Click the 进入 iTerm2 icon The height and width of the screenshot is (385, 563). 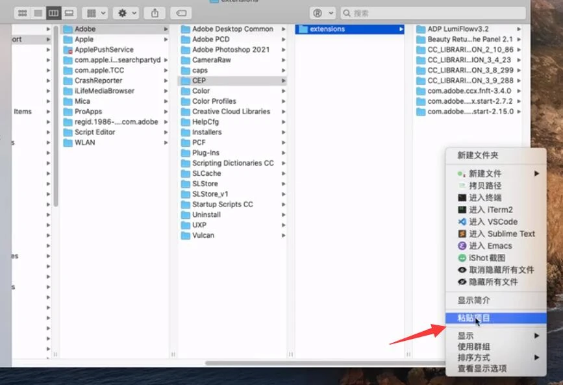pyautogui.click(x=462, y=210)
